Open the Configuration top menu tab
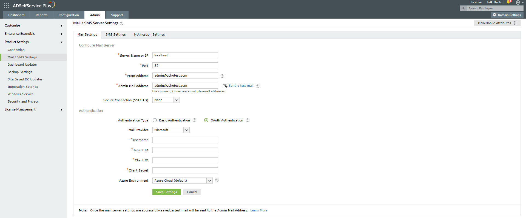This screenshot has height=218, width=526. tap(69, 15)
